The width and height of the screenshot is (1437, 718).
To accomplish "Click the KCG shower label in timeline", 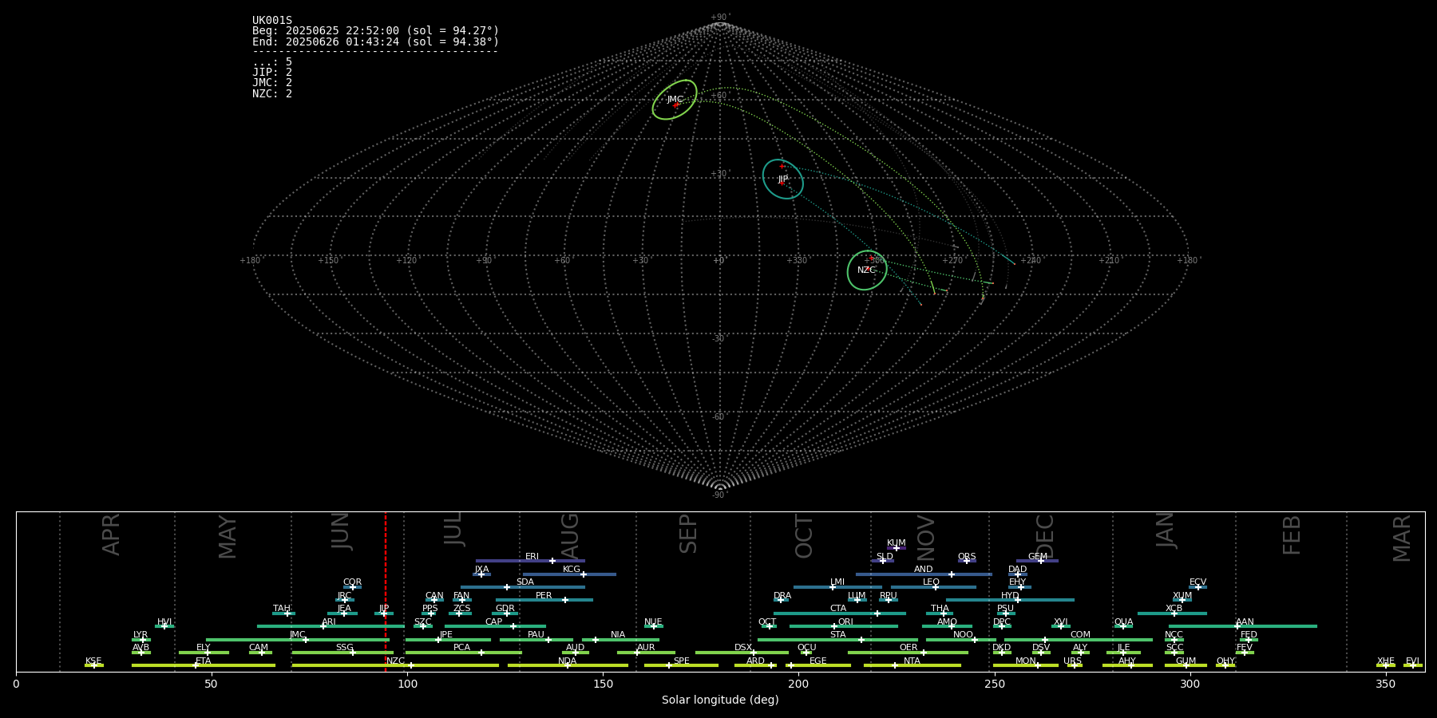I will coord(572,569).
